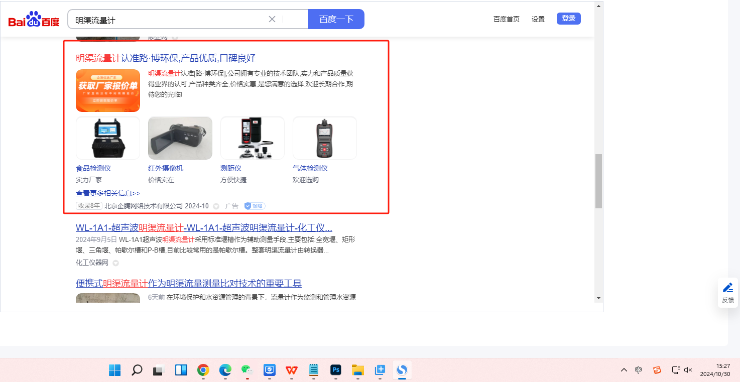Open WPS Office from the taskbar

point(291,370)
